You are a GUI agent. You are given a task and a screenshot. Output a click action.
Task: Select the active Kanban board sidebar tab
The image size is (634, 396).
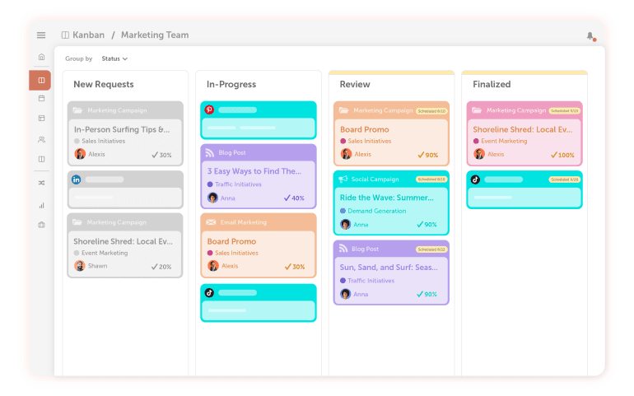(x=41, y=80)
